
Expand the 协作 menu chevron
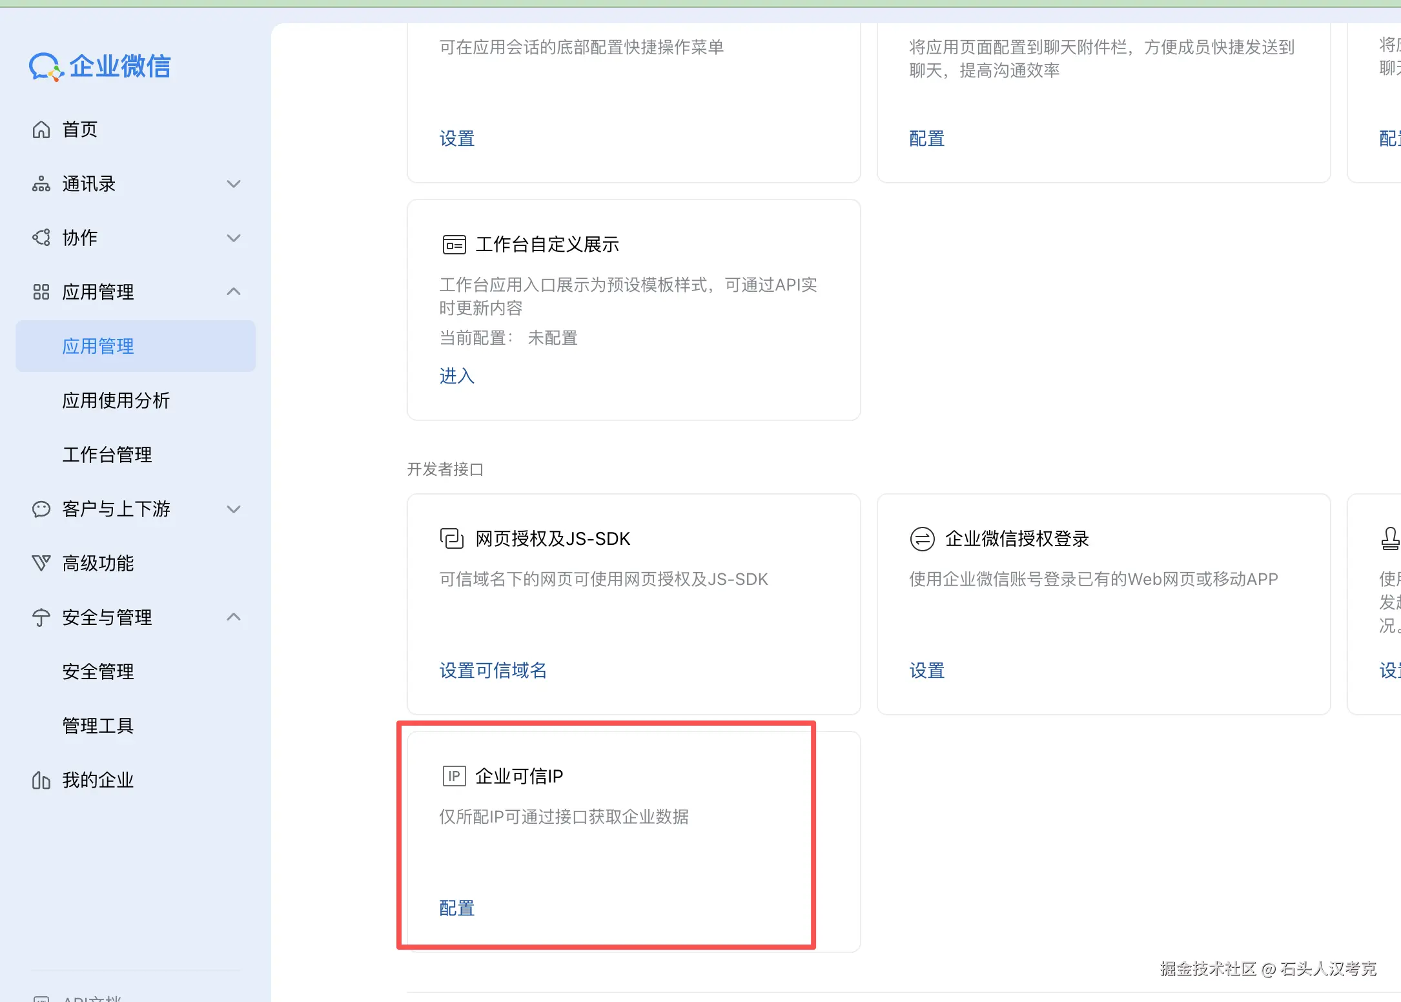click(234, 238)
